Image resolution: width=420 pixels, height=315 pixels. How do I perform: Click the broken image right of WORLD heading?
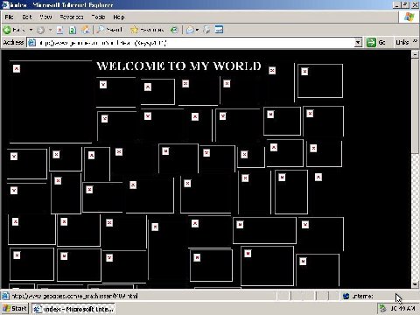(272, 70)
